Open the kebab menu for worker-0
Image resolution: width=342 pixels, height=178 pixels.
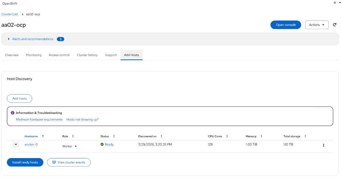point(324,145)
